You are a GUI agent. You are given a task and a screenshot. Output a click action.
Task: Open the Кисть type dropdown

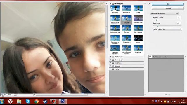170,29
